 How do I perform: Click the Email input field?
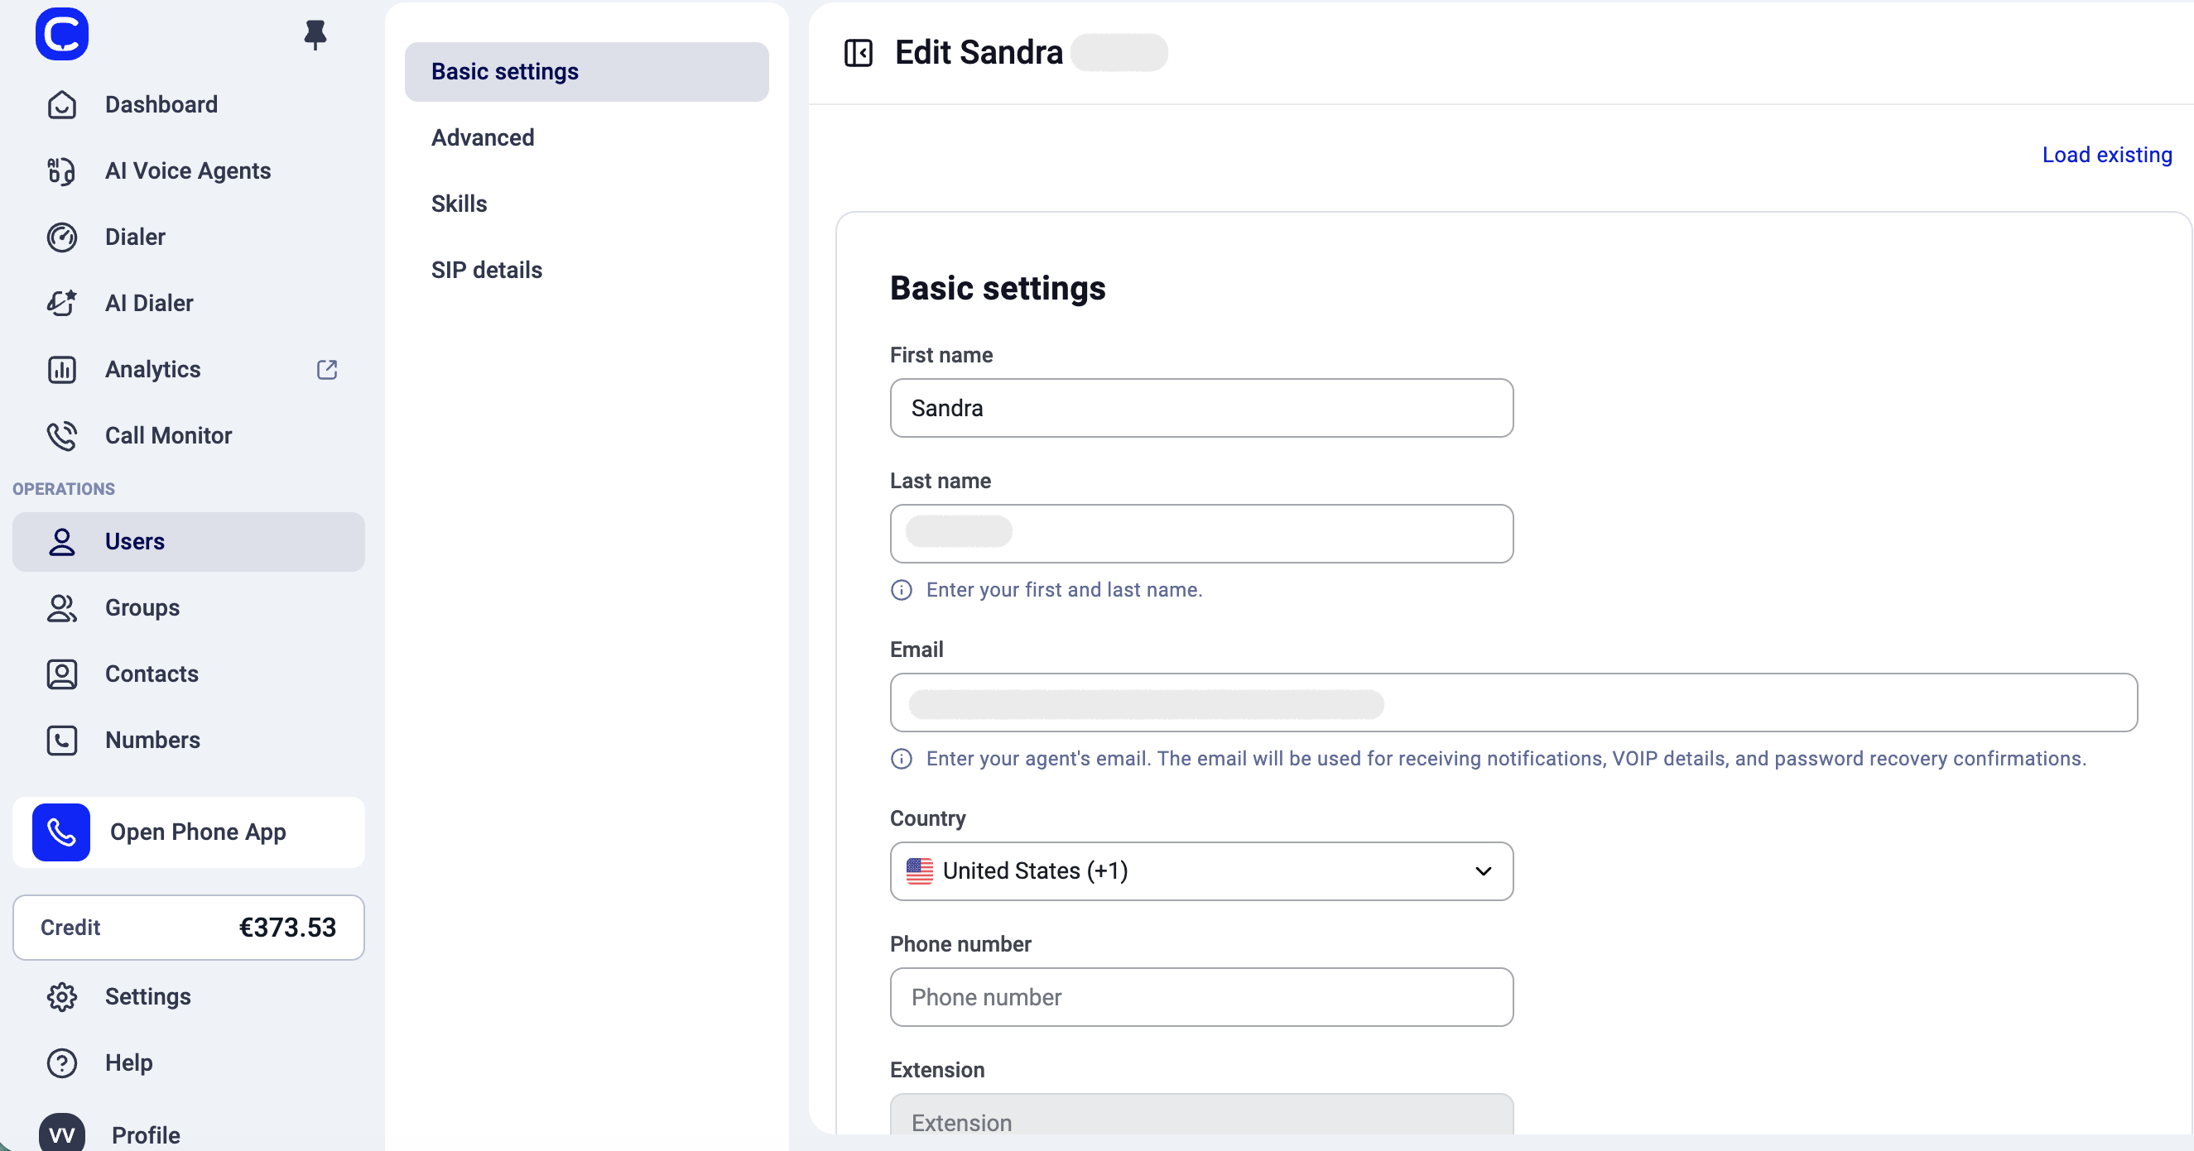(x=1513, y=703)
